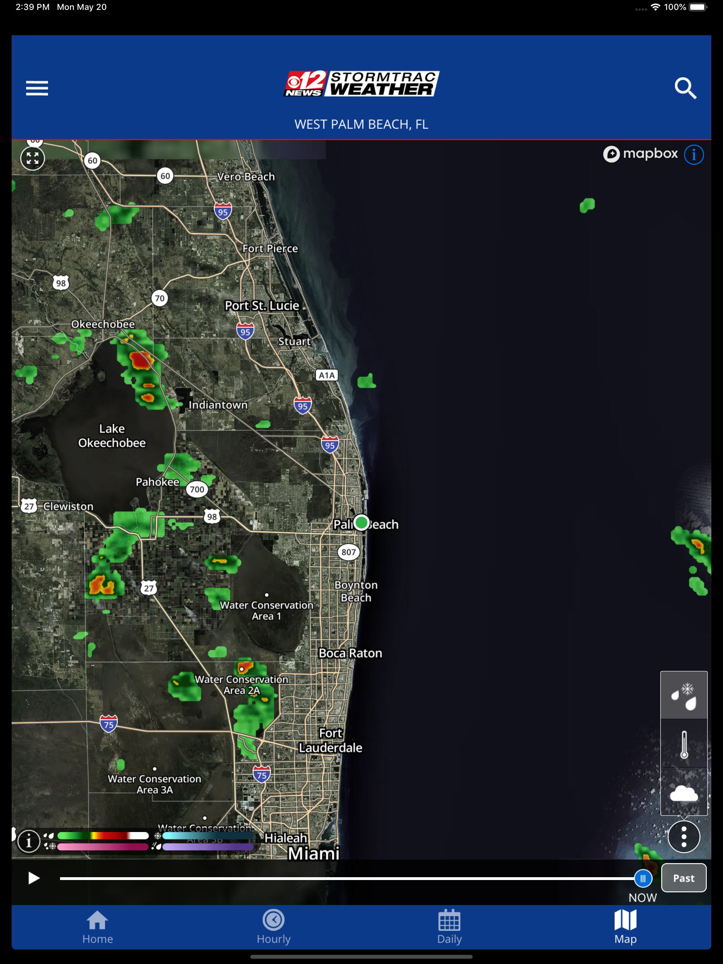The image size is (723, 964).
Task: Tap the green Palm Beach location marker
Action: 361,522
